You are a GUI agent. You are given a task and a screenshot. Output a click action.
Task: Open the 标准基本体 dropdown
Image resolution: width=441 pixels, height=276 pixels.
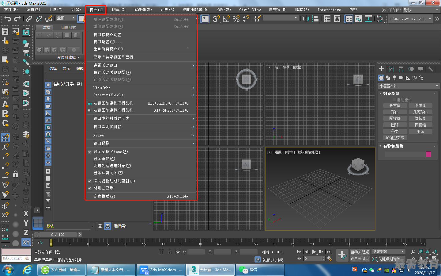point(409,86)
